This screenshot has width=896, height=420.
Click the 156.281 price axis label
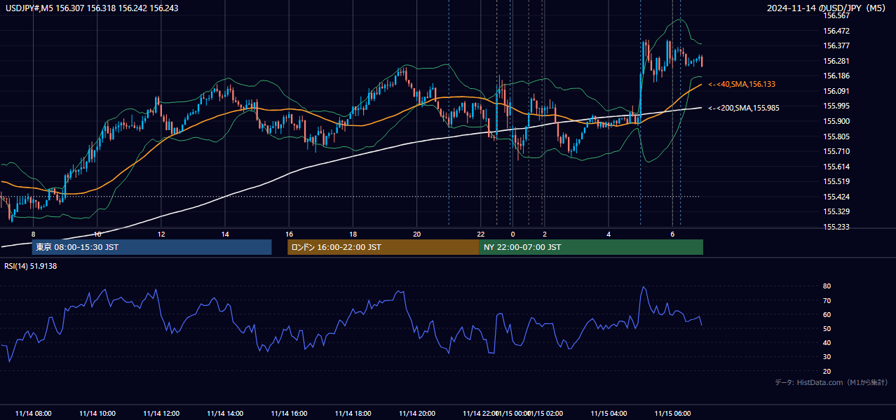pyautogui.click(x=836, y=61)
